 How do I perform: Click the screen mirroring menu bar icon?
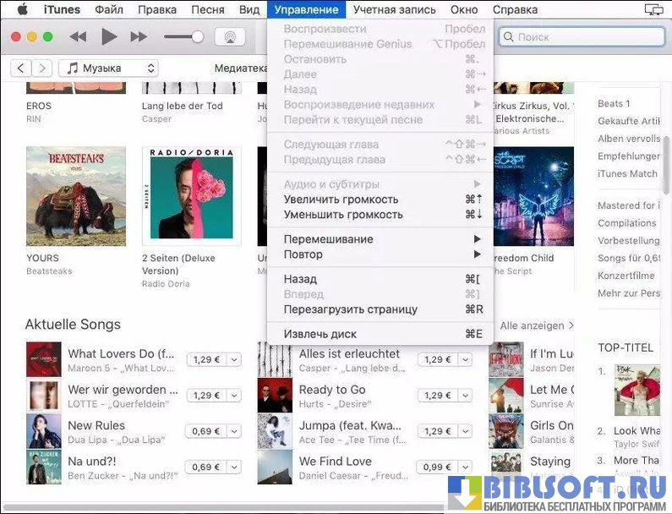coord(653,10)
